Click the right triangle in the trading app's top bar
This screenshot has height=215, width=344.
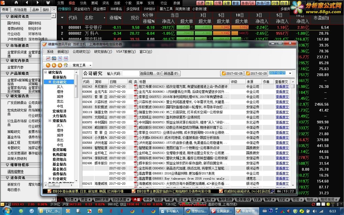point(37,3)
